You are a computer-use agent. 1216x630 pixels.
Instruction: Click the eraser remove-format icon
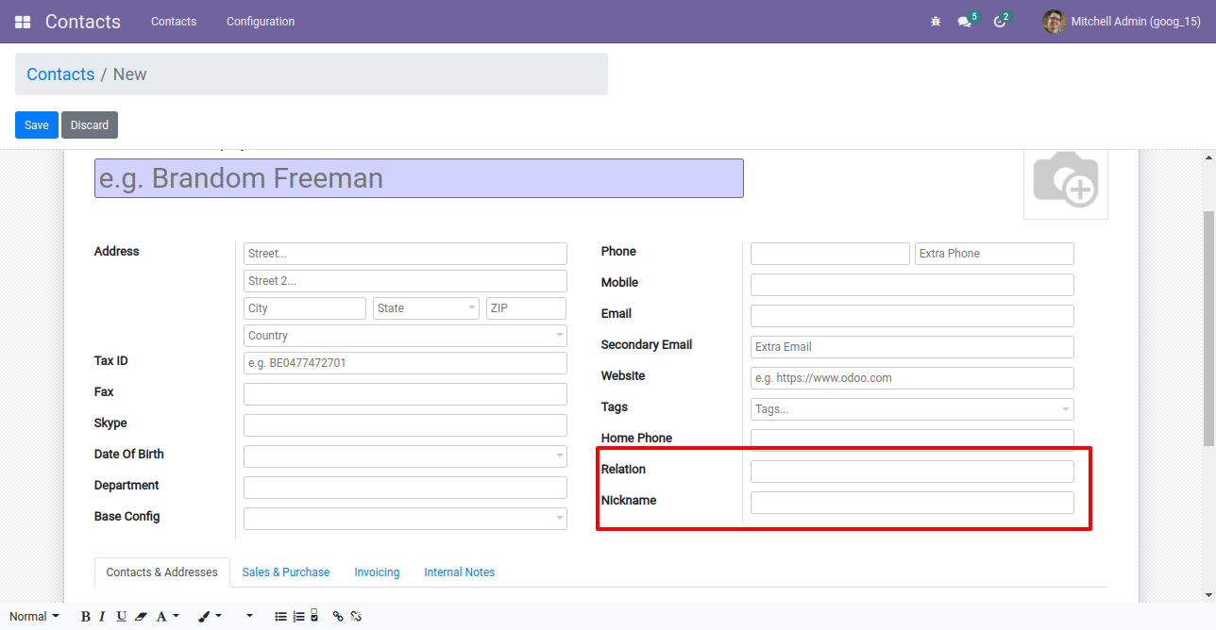[142, 616]
